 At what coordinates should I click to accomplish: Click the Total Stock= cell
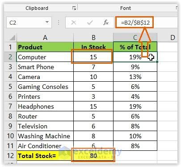pos(45,156)
